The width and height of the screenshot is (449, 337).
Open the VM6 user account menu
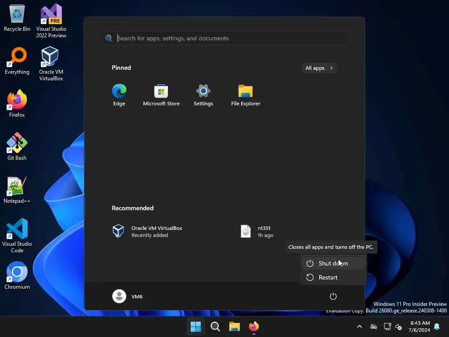click(128, 296)
